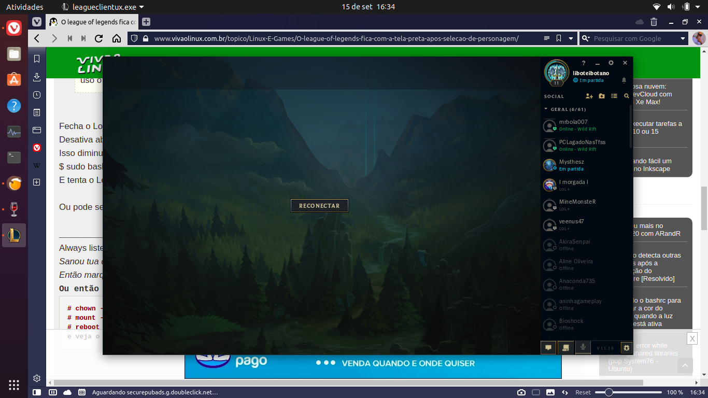Open Vivaldi bookmarks side panel
The image size is (708, 398).
click(x=37, y=59)
